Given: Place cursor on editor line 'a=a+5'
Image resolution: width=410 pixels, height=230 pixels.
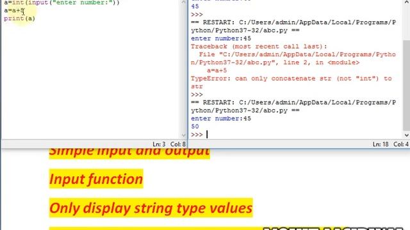Looking at the screenshot, I should coord(14,11).
